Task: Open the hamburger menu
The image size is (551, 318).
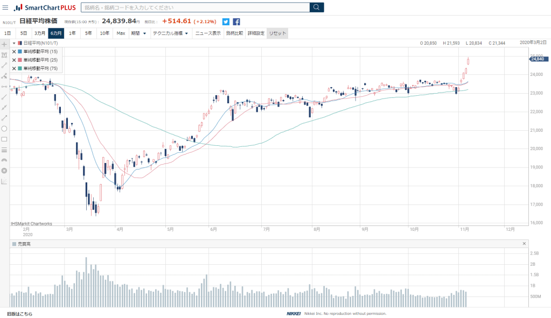Action: pos(5,8)
